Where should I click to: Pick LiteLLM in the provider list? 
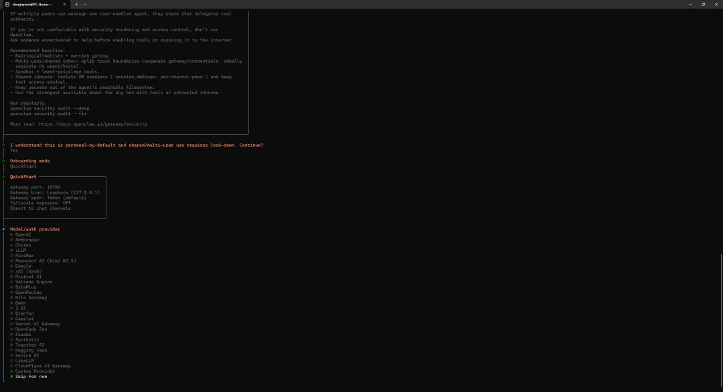pyautogui.click(x=22, y=361)
